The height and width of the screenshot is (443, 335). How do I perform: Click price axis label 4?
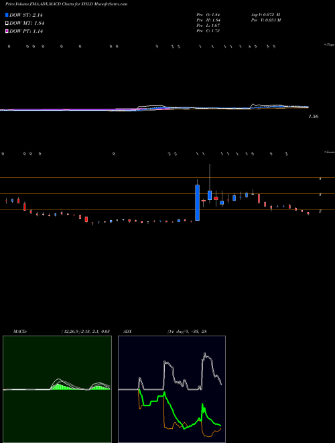(x=320, y=179)
